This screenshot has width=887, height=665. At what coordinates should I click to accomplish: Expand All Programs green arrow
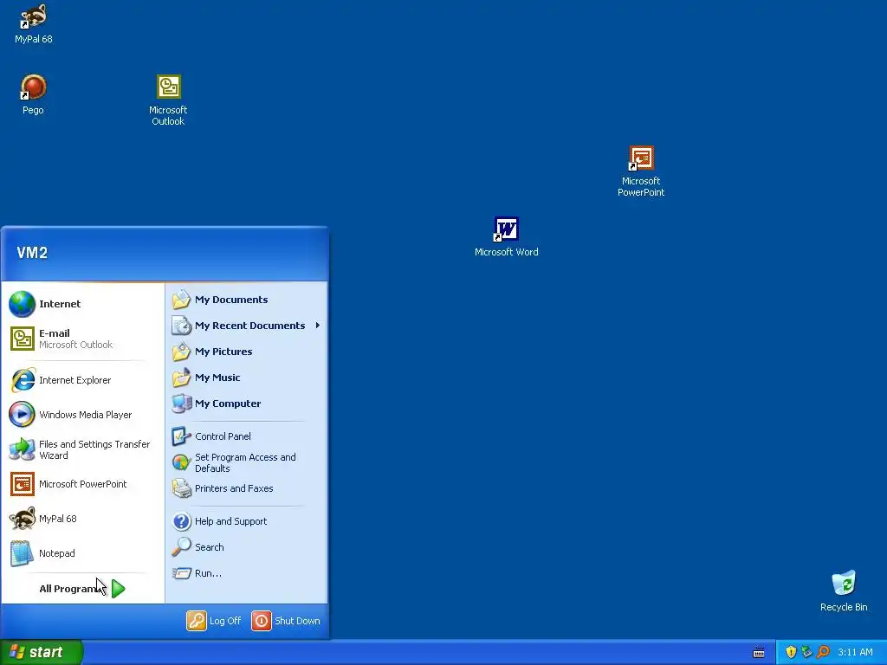pyautogui.click(x=118, y=589)
